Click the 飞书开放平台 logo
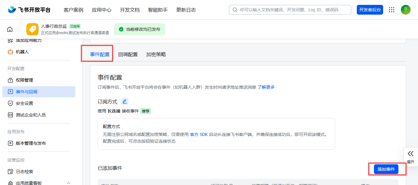Viewport: 418px width, 185px height. pos(29,10)
